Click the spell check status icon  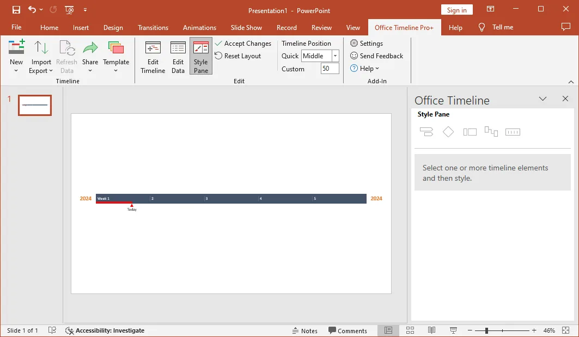click(52, 330)
